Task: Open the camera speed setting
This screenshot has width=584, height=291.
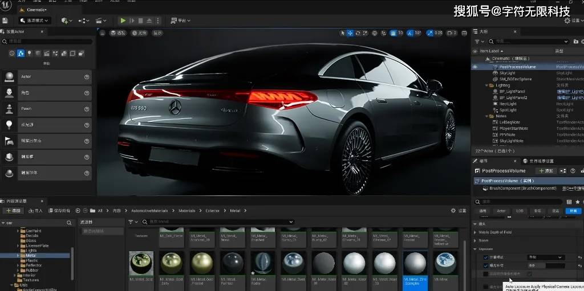Action: point(452,33)
